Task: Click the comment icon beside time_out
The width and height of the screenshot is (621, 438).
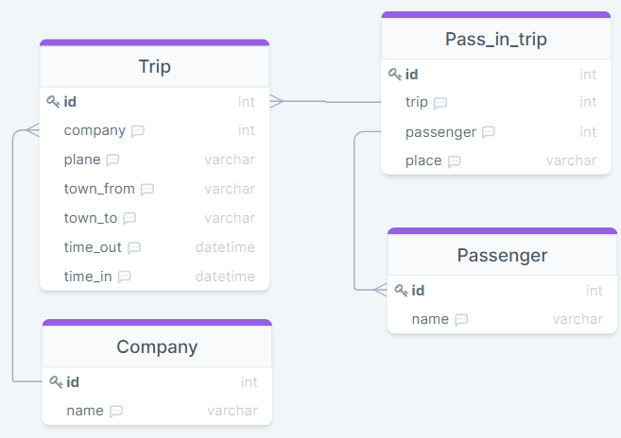Action: [134, 247]
